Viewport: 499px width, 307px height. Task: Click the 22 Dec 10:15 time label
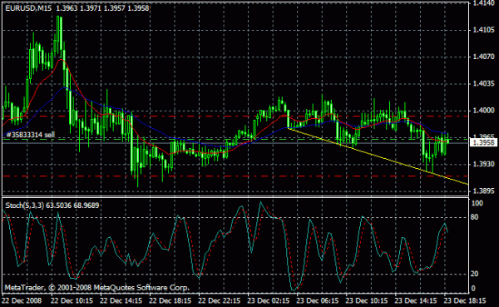pos(72,300)
